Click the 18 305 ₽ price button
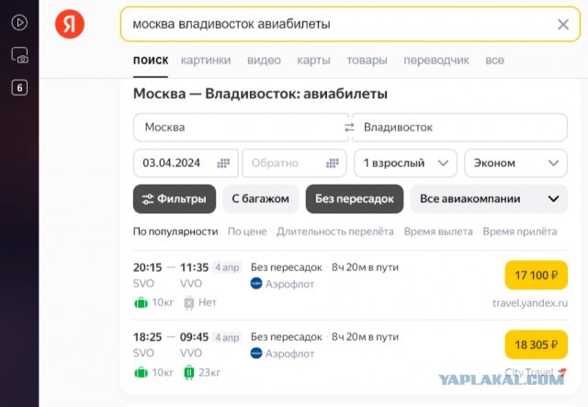 pos(537,345)
